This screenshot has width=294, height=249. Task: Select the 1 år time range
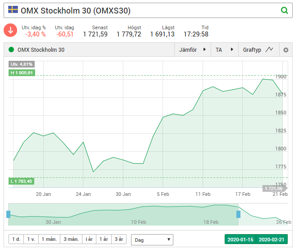point(104,239)
